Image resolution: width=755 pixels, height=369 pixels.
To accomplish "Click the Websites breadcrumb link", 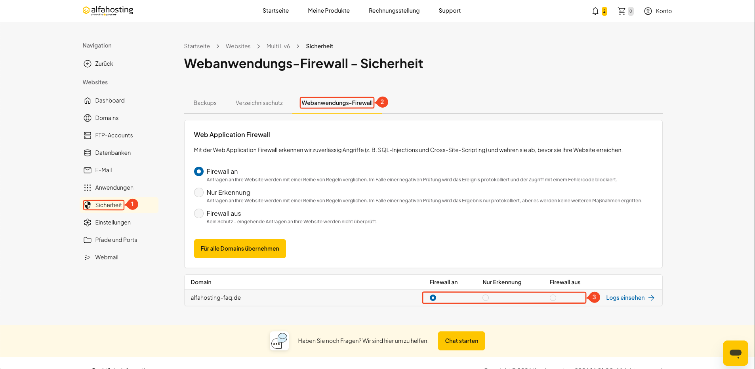I will [x=238, y=46].
